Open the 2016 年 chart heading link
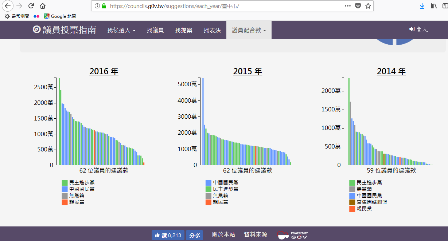Screen dimensions: 448x241 pyautogui.click(x=104, y=71)
